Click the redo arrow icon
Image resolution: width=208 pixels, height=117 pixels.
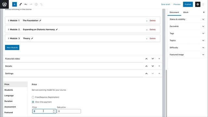click(x=31, y=4)
